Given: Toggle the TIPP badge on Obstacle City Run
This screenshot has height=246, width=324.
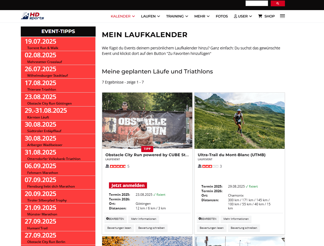Looking at the screenshot, I should [x=147, y=149].
